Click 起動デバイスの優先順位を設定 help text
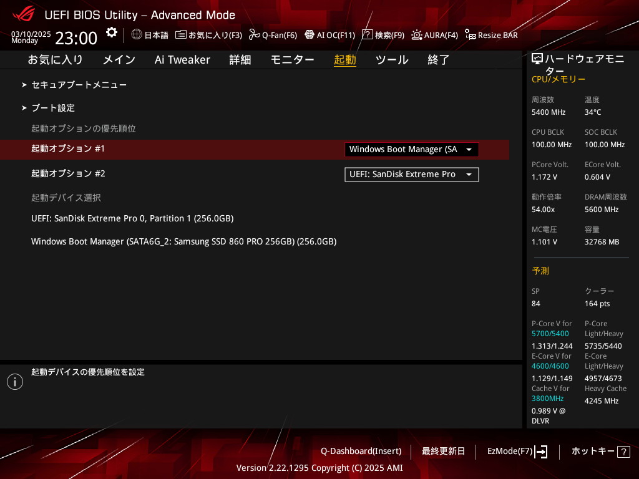Screen dimensions: 639x479 (x=88, y=372)
